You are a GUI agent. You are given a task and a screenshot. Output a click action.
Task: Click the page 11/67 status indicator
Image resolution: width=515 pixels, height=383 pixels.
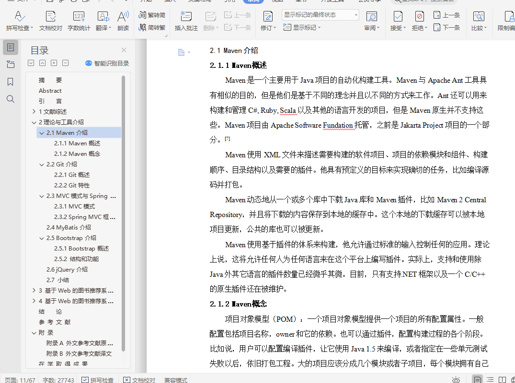[20, 380]
